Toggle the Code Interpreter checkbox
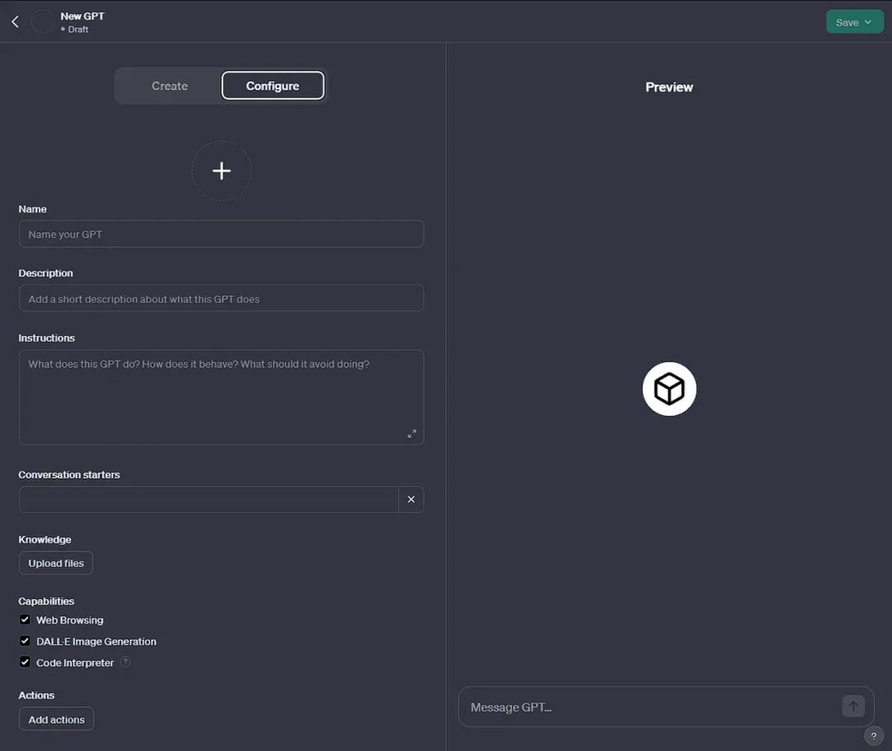 (25, 662)
